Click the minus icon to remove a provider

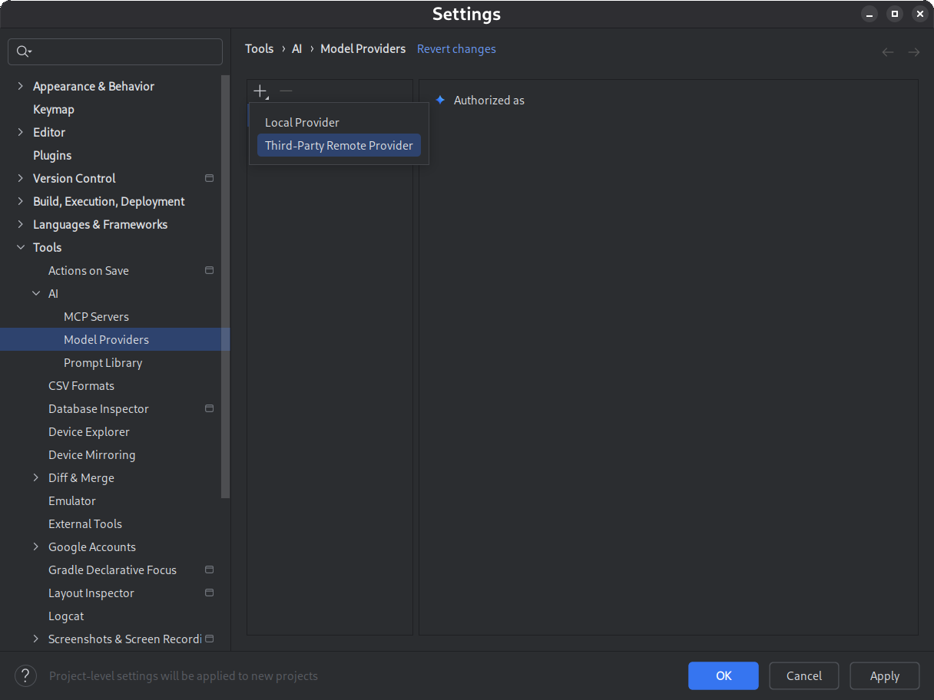(x=285, y=90)
